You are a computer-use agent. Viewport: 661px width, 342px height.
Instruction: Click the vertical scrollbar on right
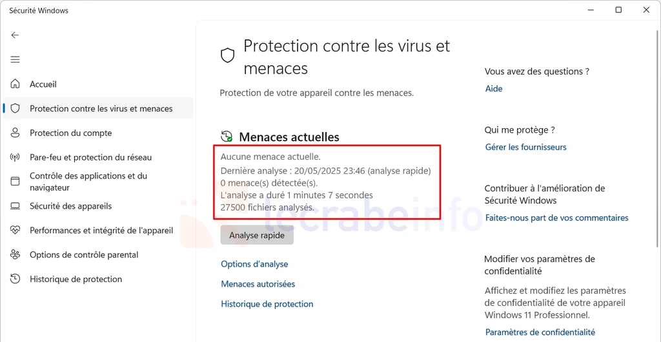click(658, 139)
